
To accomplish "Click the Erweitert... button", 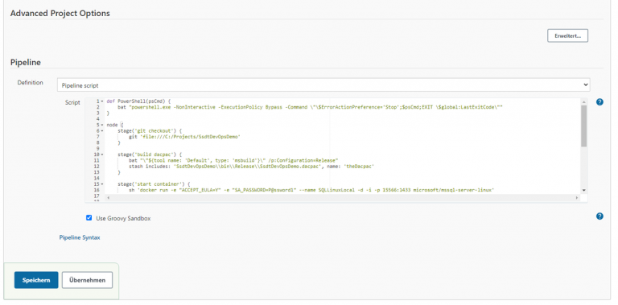I will (567, 35).
